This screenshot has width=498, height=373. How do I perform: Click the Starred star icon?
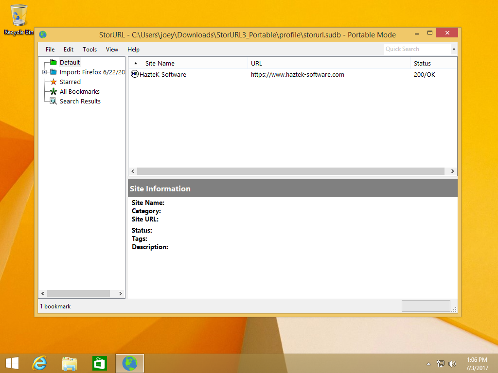tap(53, 82)
